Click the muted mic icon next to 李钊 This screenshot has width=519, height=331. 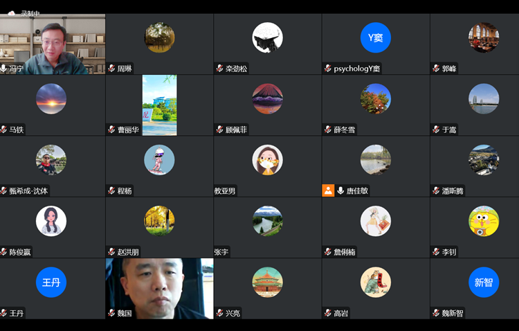[x=436, y=252]
